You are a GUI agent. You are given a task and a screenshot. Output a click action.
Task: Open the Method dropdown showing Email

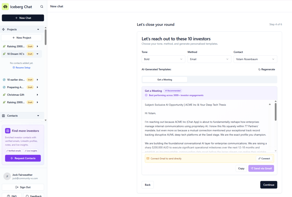209,59
